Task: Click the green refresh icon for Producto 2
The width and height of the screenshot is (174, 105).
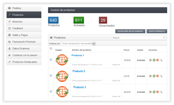Action: pyautogui.click(x=154, y=76)
